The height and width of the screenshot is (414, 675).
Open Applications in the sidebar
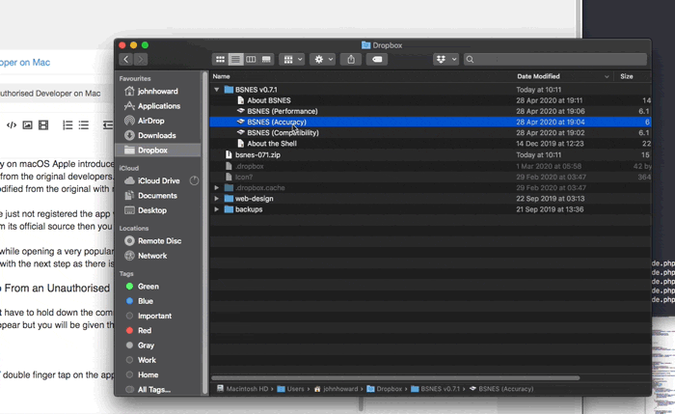point(157,106)
